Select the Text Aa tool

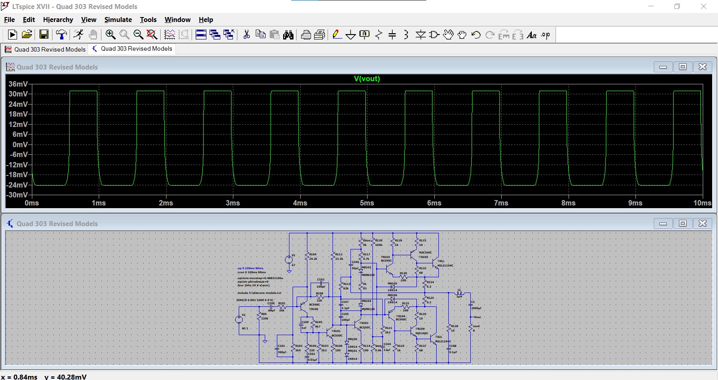point(532,35)
